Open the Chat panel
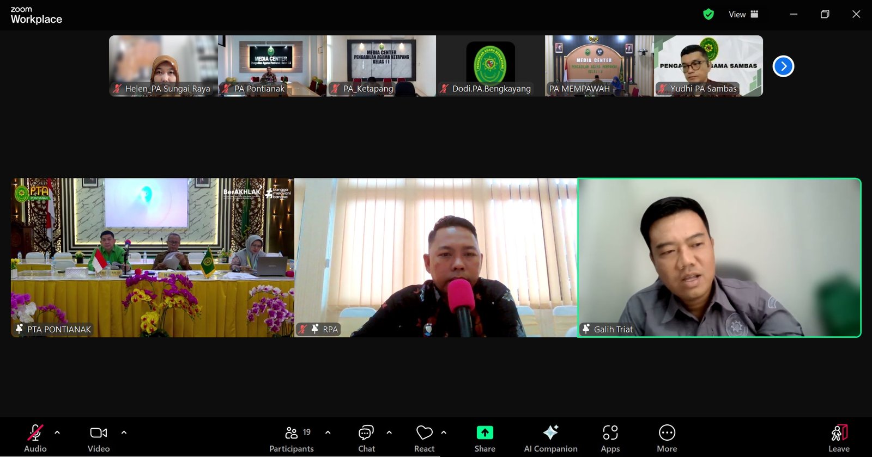The height and width of the screenshot is (457, 872). [x=366, y=439]
